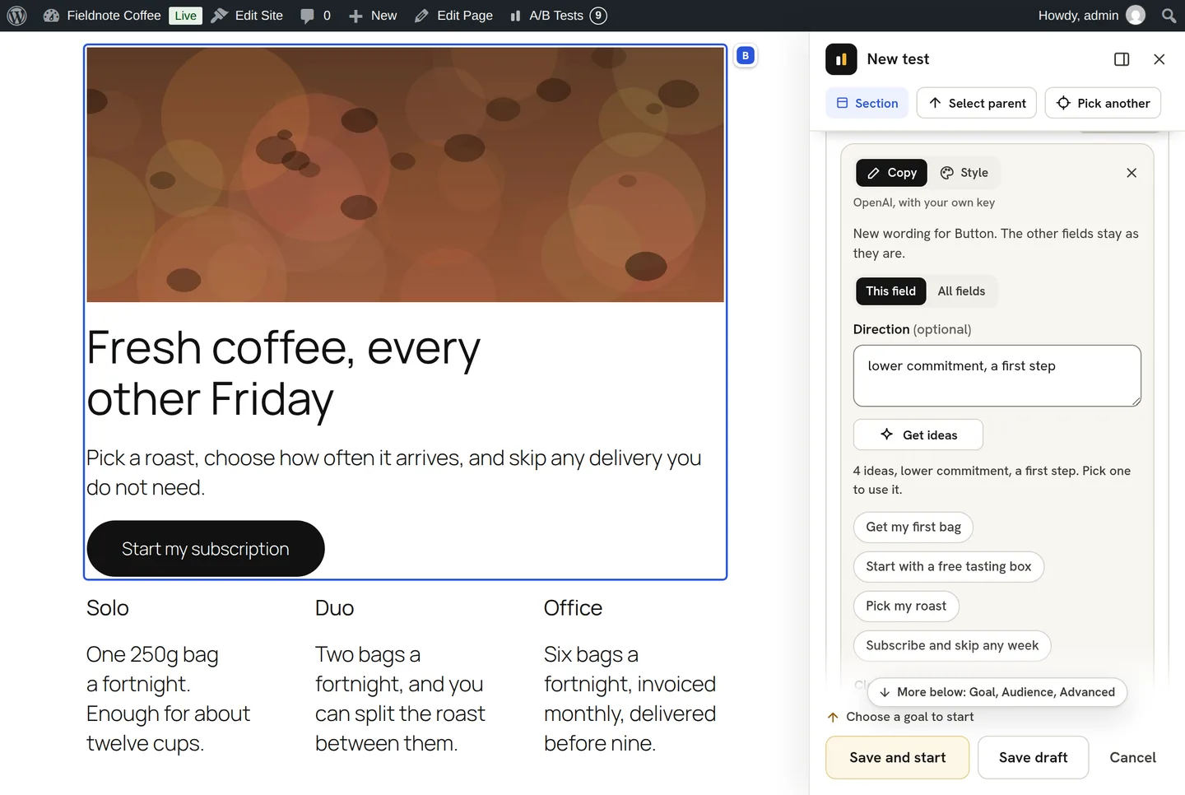Select the 'Fresh coffee, every other Friday' heading
Screen dimensions: 1185x795
pos(284,374)
